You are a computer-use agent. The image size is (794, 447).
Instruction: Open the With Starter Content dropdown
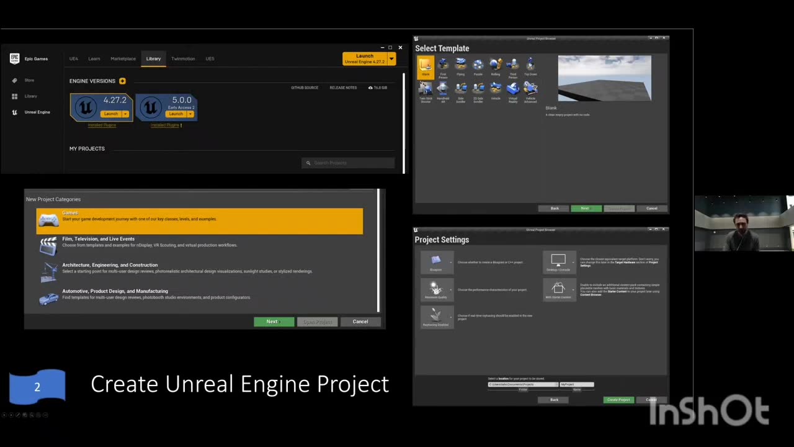[x=560, y=289]
